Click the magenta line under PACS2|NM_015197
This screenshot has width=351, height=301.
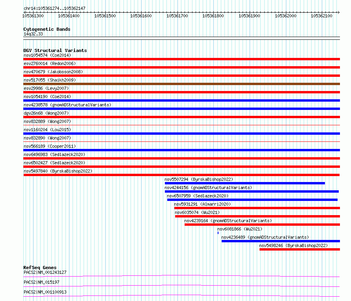point(181,286)
